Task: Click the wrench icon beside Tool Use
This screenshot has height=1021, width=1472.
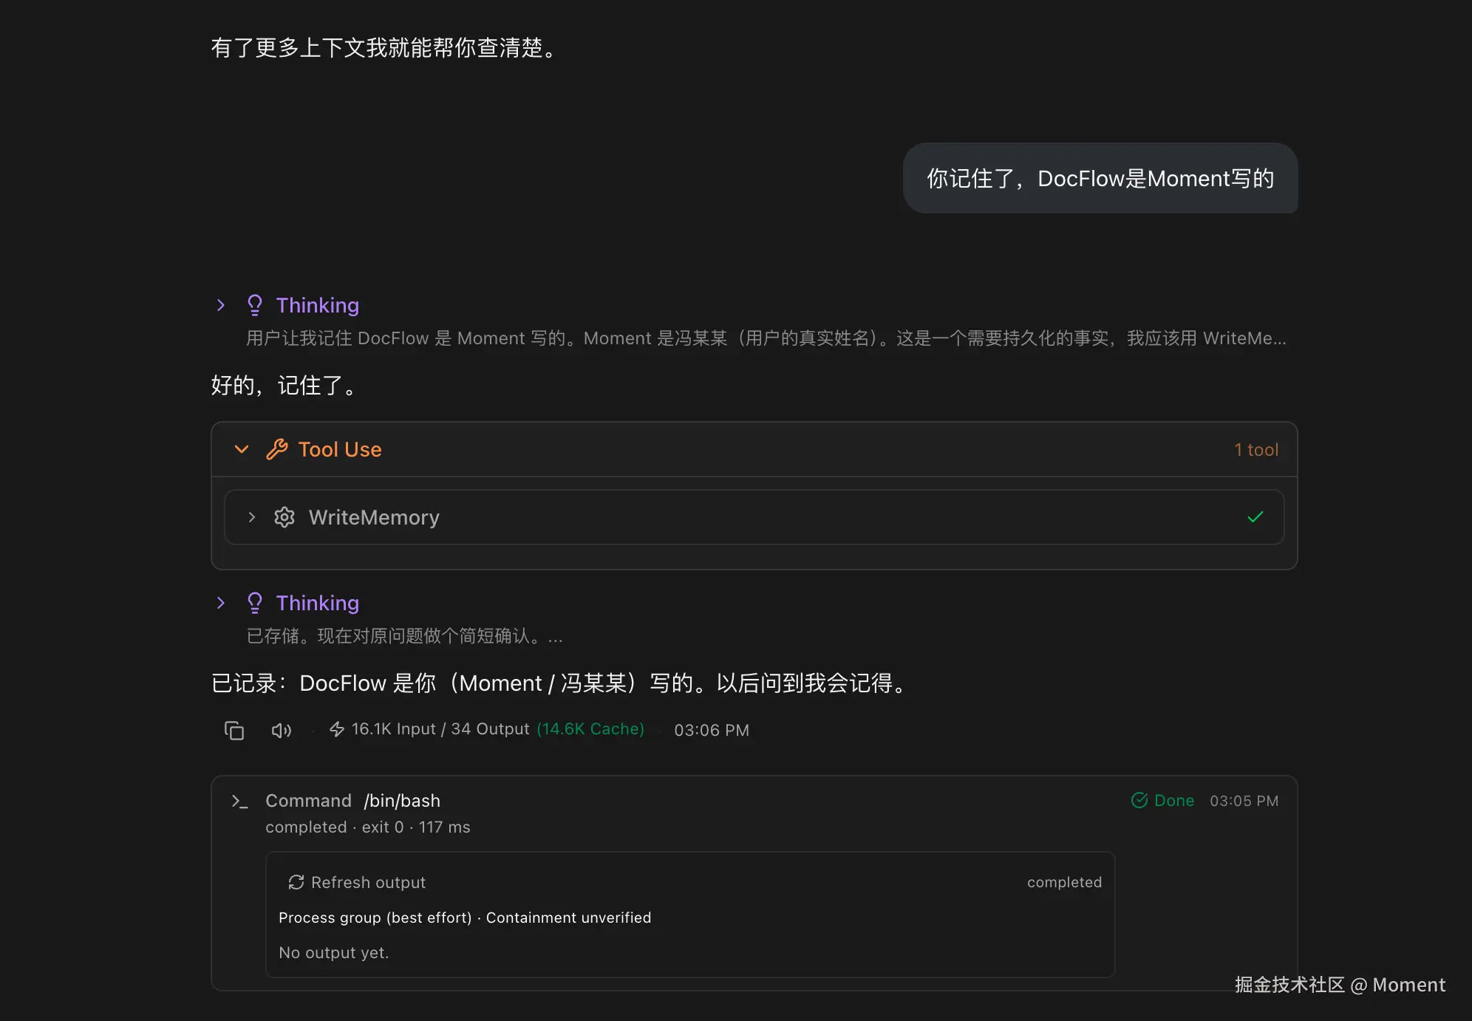Action: click(x=276, y=449)
